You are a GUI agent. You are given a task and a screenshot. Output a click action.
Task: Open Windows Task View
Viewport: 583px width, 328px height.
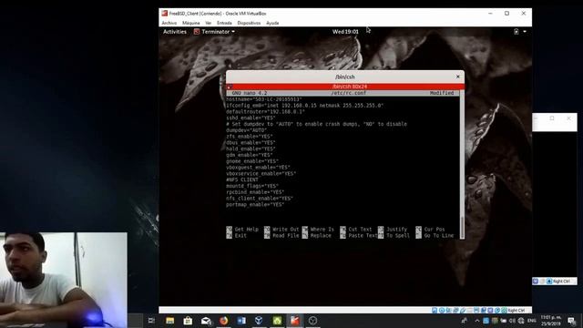[x=151, y=320]
